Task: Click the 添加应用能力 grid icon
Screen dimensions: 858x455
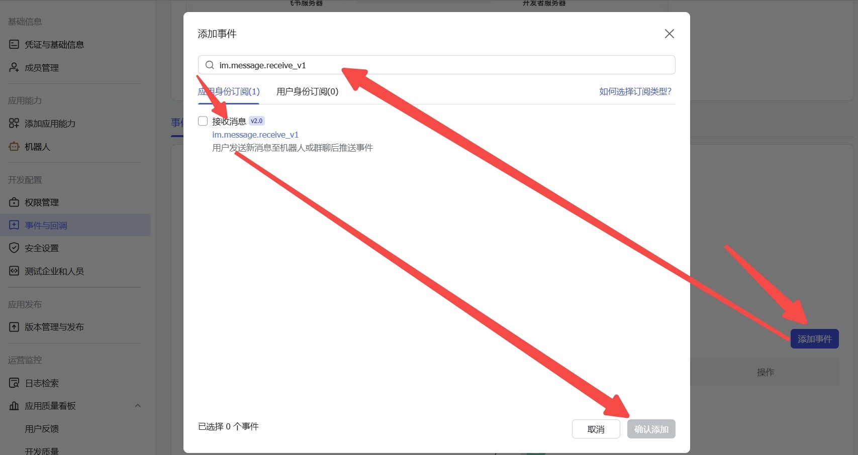Action: (14, 124)
